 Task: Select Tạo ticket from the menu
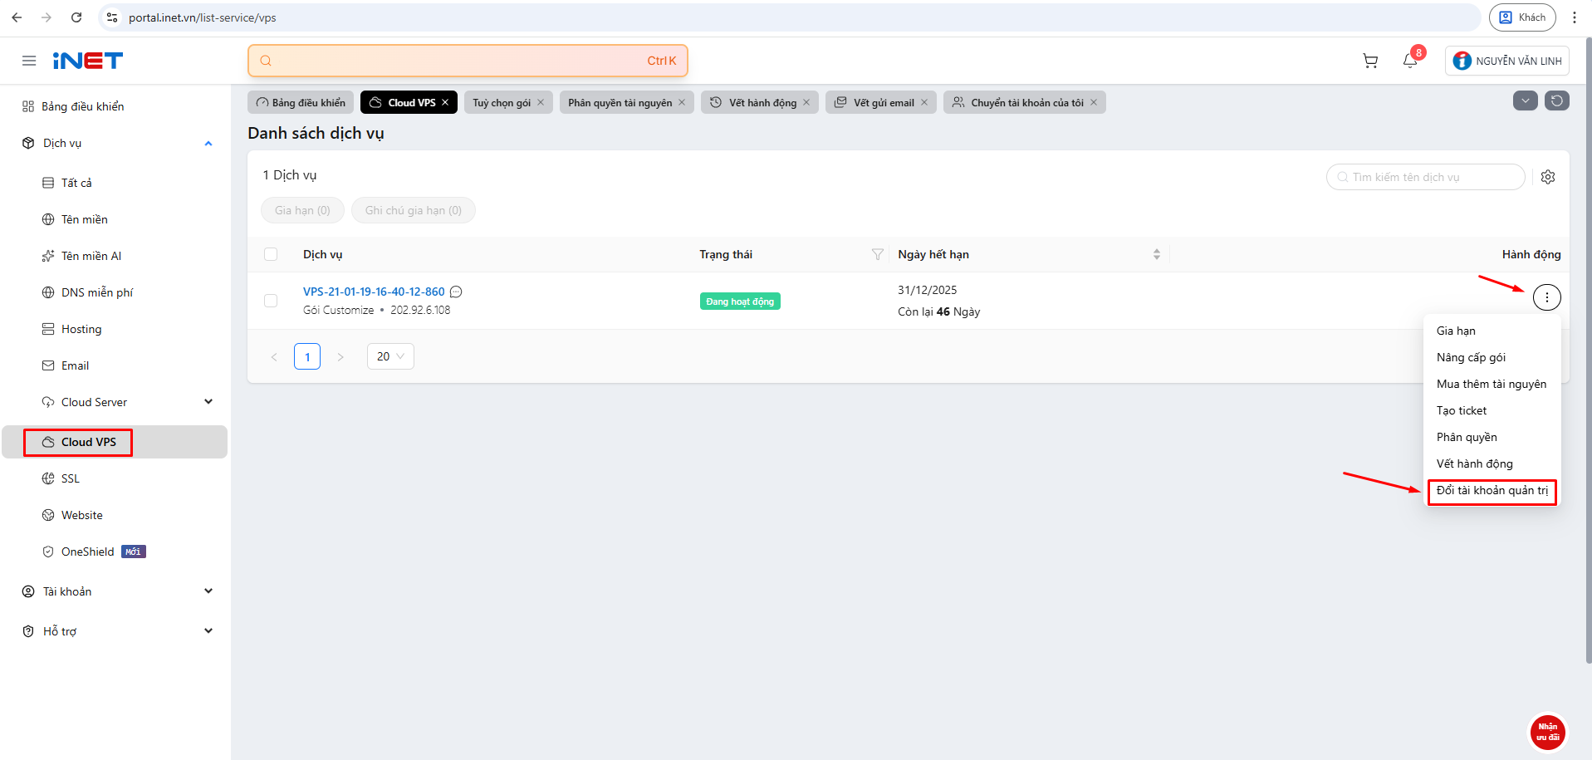1492,410
